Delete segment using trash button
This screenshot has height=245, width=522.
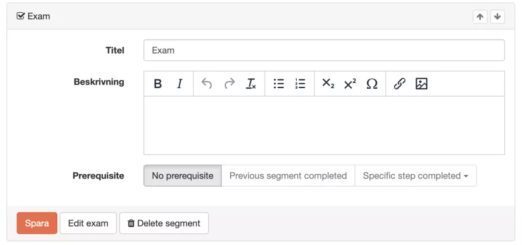click(164, 223)
